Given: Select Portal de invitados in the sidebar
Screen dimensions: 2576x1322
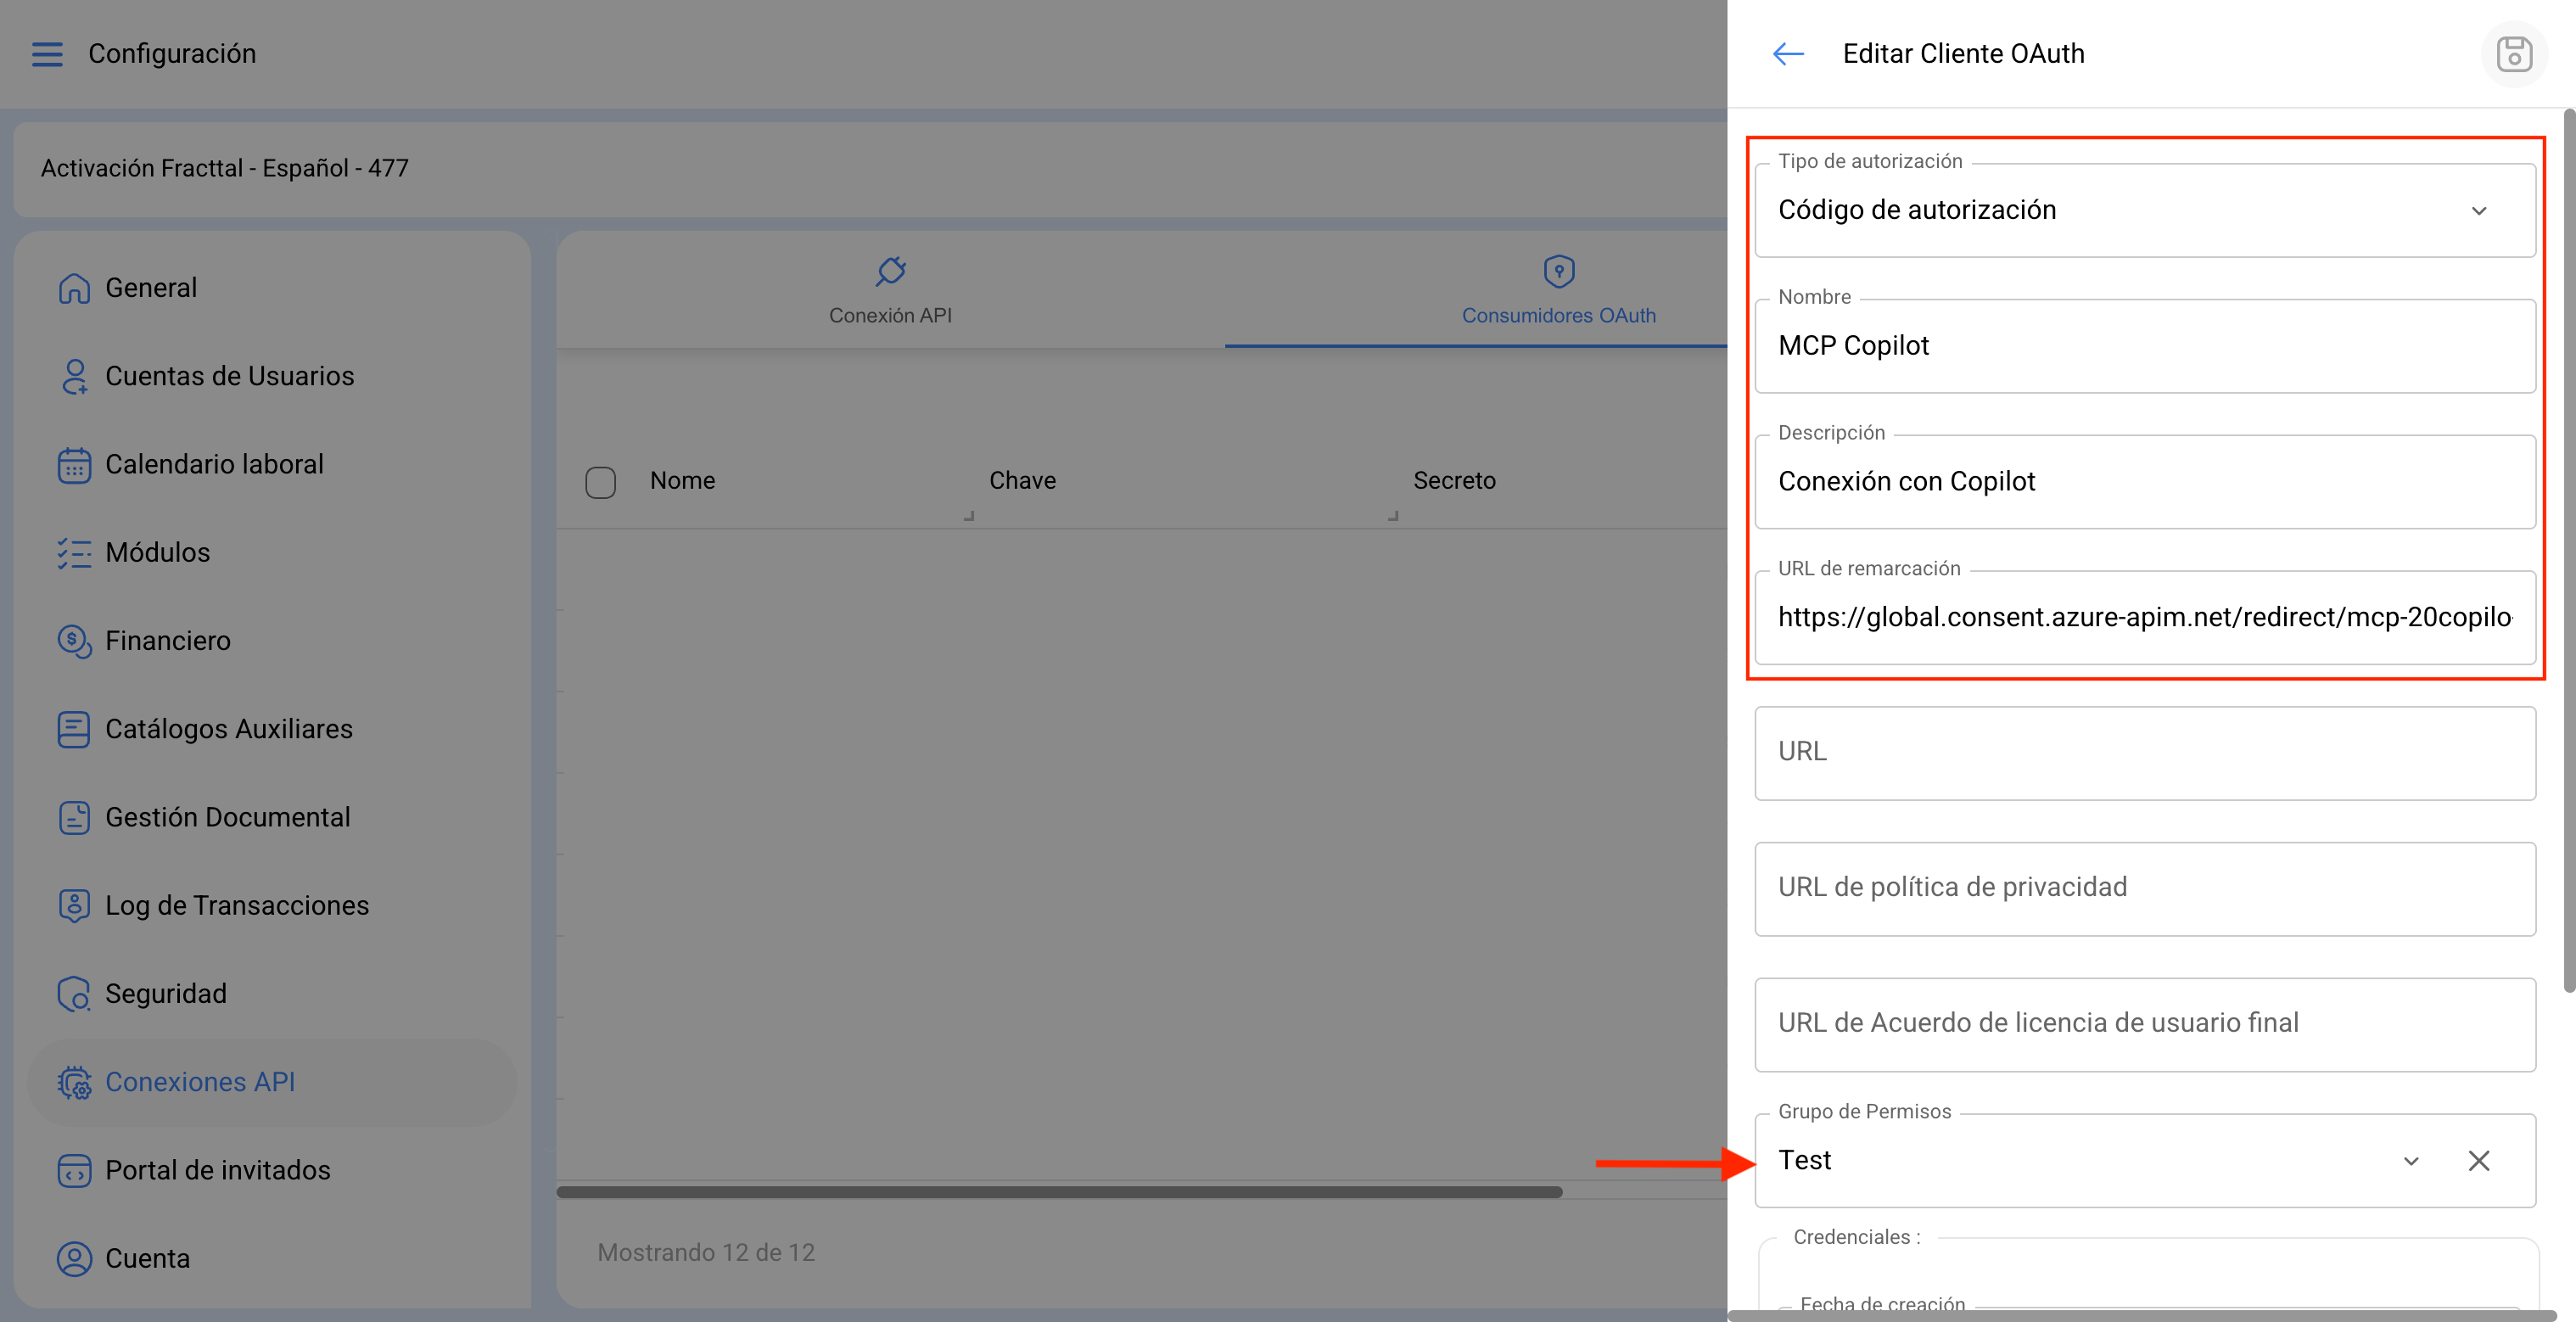Looking at the screenshot, I should (272, 1170).
